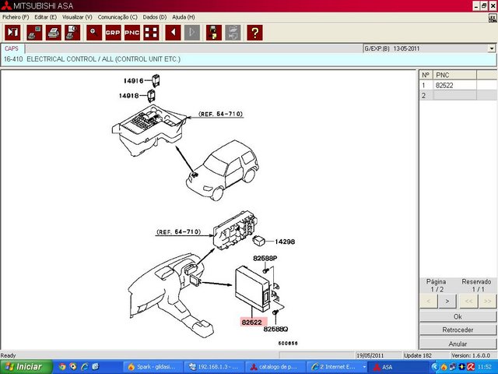The width and height of the screenshot is (498, 374).
Task: Select PNC row 1 with 82522
Action: coord(458,85)
